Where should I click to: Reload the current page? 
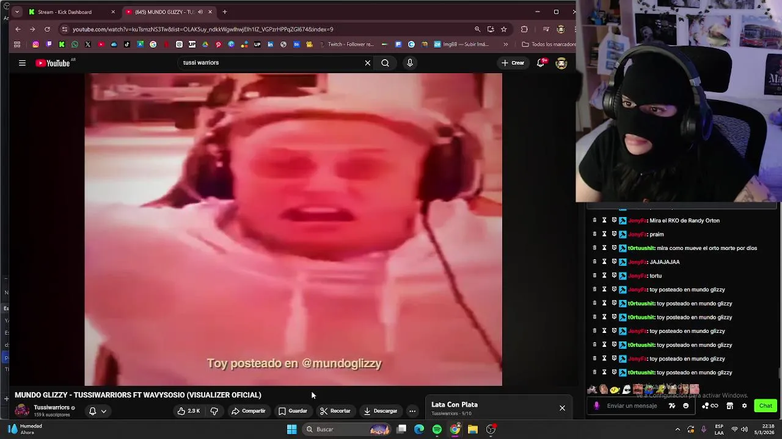click(x=47, y=29)
